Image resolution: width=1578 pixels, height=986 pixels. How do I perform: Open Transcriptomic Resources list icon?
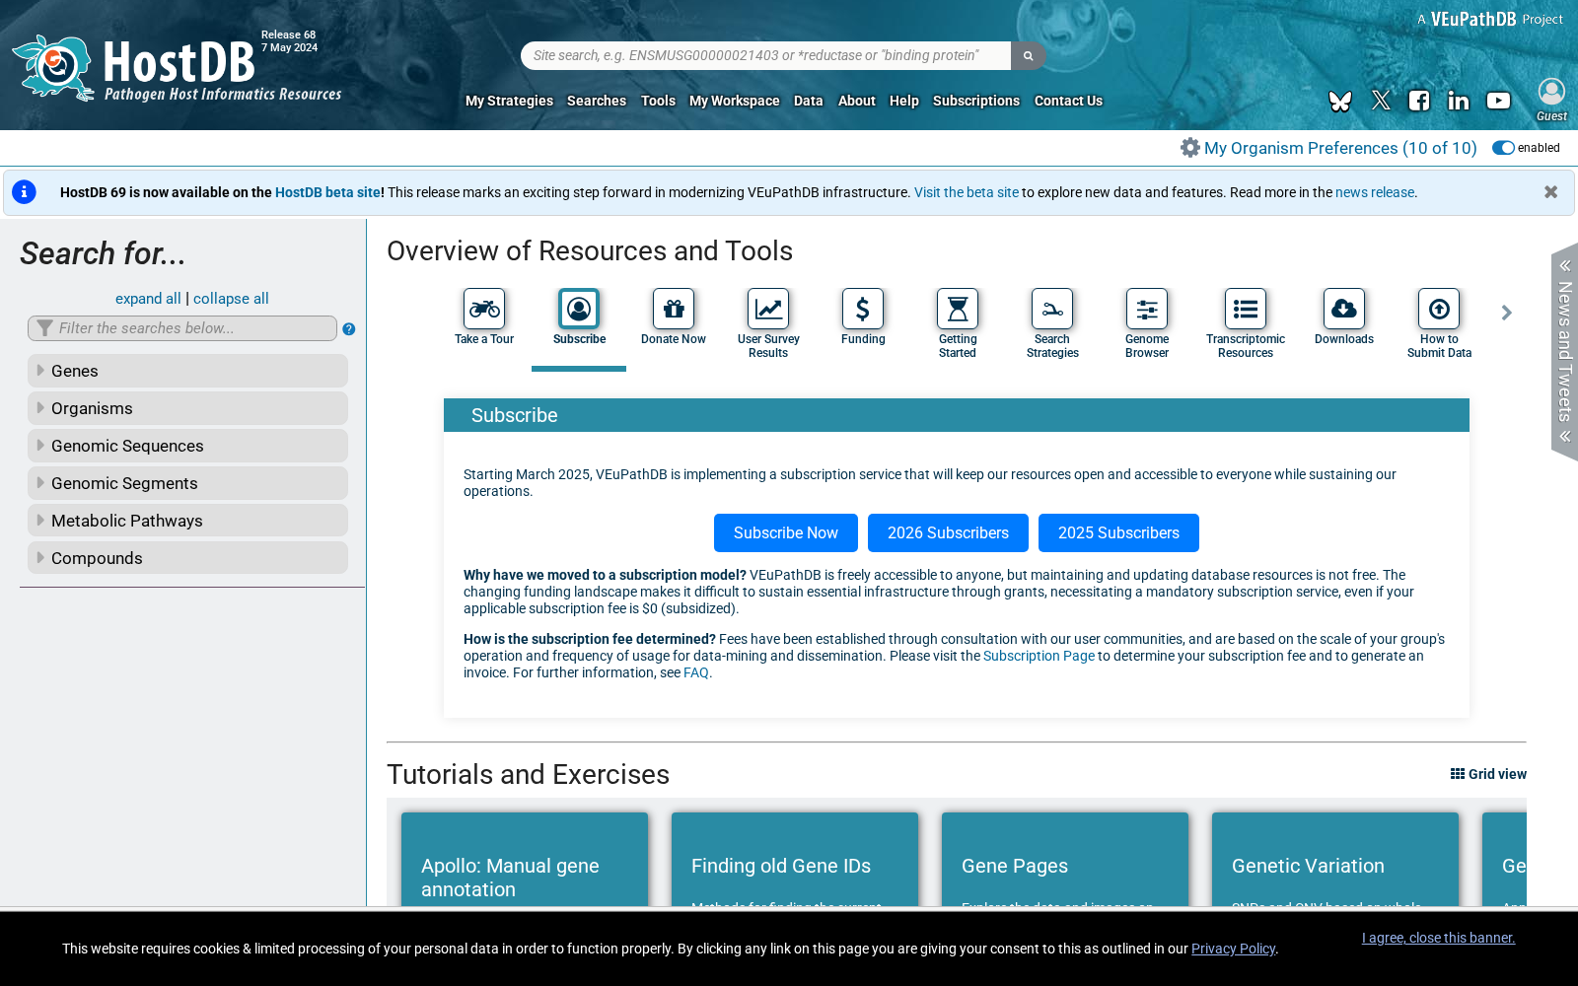tap(1246, 309)
